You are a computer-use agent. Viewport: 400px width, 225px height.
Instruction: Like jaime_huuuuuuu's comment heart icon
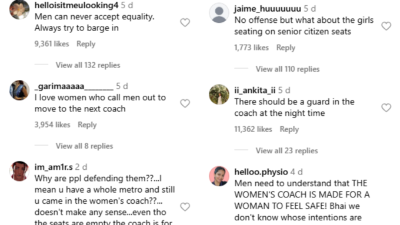point(386,26)
